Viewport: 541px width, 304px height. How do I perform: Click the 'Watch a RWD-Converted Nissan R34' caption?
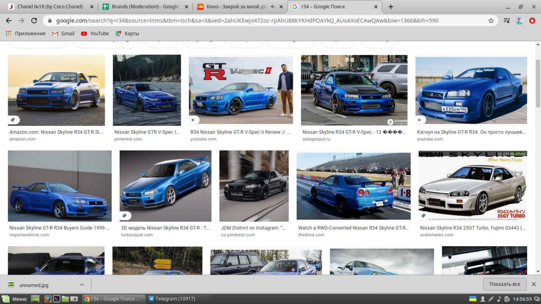[x=353, y=228]
